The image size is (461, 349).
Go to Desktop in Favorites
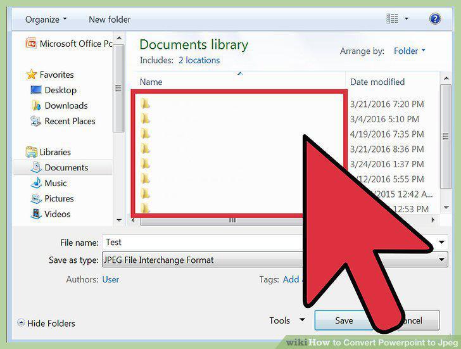[60, 90]
